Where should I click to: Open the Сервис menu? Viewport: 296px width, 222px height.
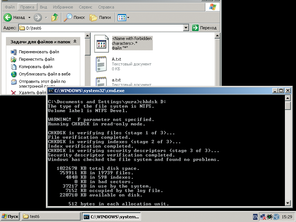(x=85, y=7)
